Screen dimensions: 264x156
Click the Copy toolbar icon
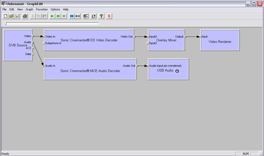point(39,16)
